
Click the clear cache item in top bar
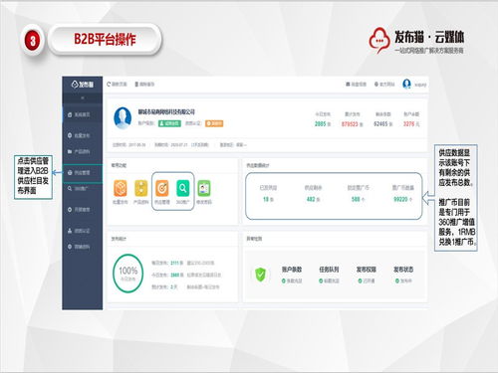144,85
